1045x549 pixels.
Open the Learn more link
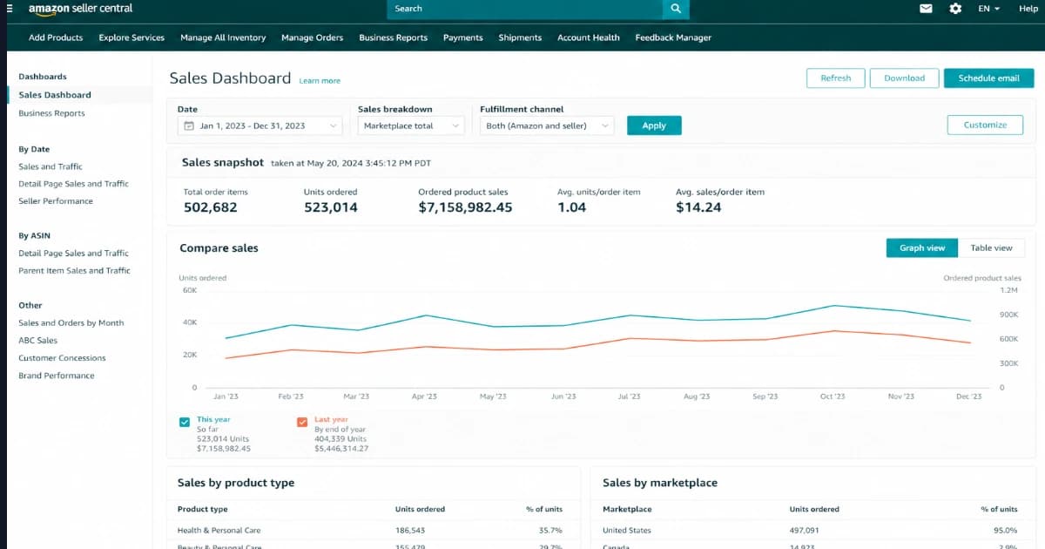click(x=320, y=81)
